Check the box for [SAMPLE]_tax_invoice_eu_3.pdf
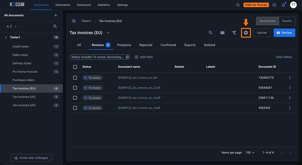The width and height of the screenshot is (302, 165). pos(75,108)
